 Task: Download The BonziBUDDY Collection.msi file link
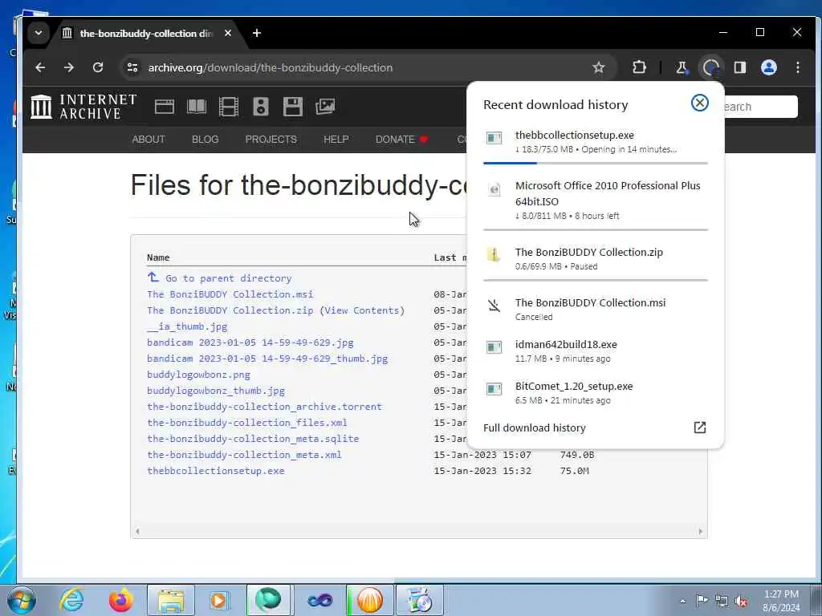click(x=230, y=294)
